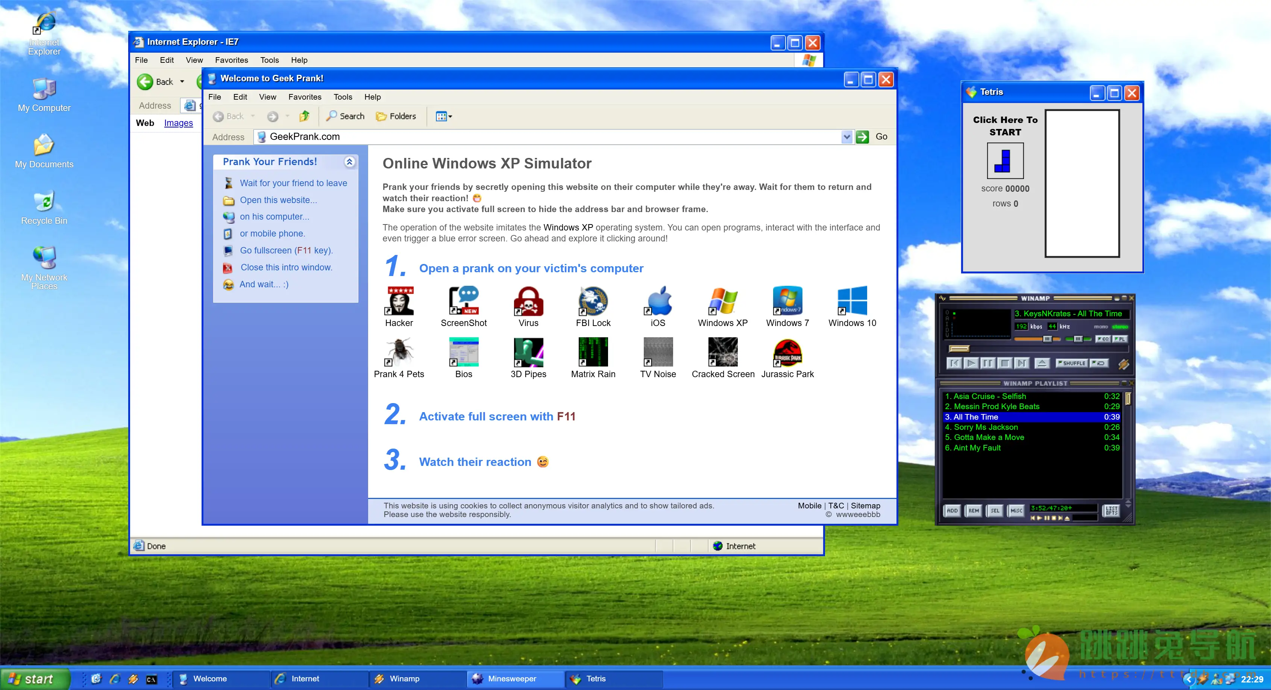Collapse the Prank Your Friends panel
Image resolution: width=1271 pixels, height=690 pixels.
tap(349, 162)
